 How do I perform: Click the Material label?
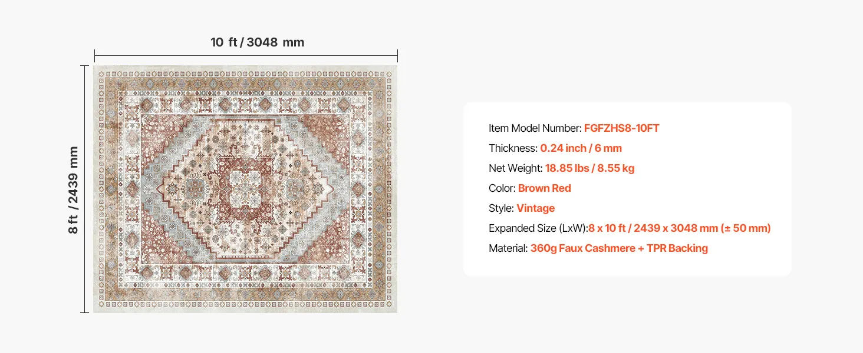[x=508, y=248]
